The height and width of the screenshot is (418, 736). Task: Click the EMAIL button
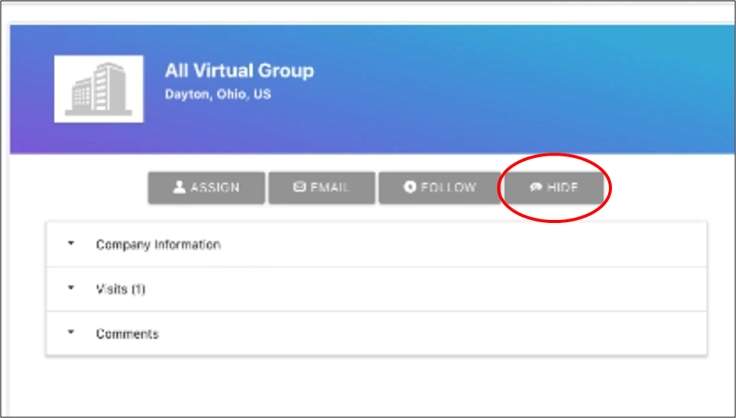(322, 187)
